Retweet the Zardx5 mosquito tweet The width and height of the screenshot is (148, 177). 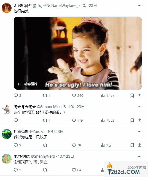45,145
